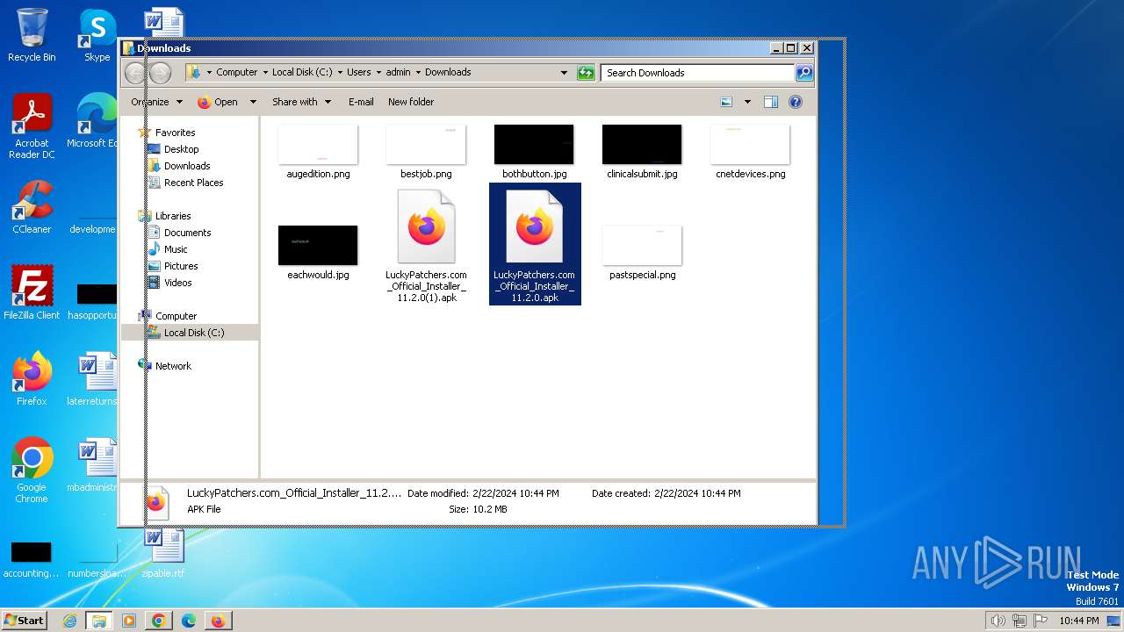Launch Skype from the desktop
This screenshot has width=1124, height=632.
coord(97,35)
